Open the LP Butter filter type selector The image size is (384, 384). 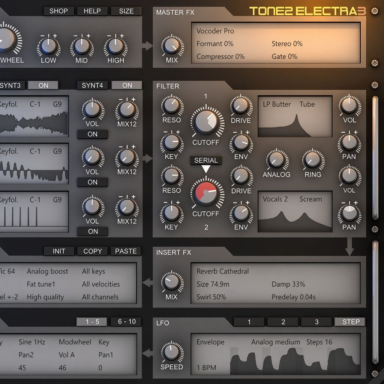coord(277,104)
